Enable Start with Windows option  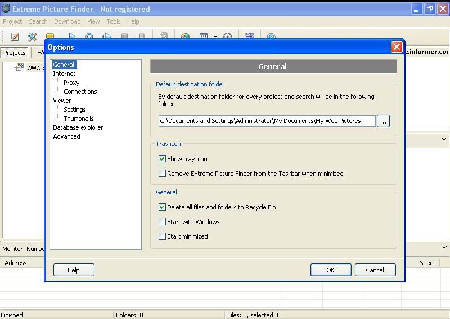[x=162, y=221]
